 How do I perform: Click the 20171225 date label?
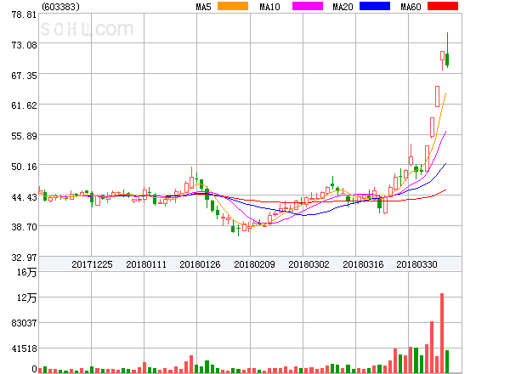92,264
